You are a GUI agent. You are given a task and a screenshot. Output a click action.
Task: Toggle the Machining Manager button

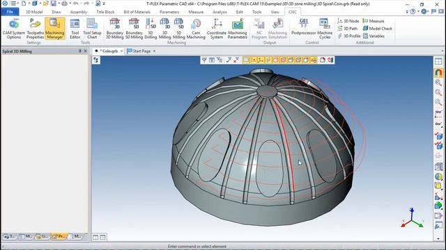point(54,28)
